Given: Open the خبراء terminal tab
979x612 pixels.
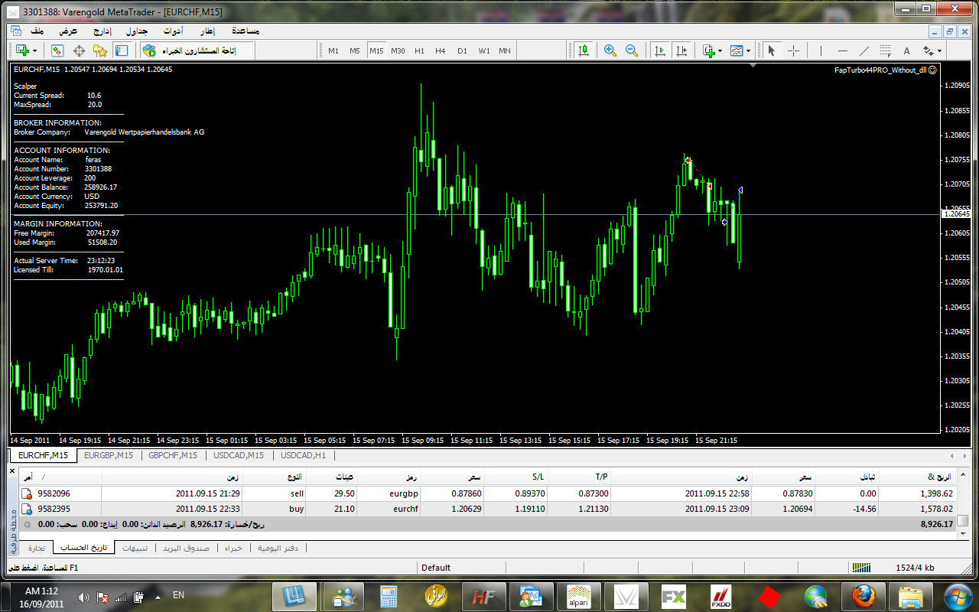Looking at the screenshot, I should [233, 549].
